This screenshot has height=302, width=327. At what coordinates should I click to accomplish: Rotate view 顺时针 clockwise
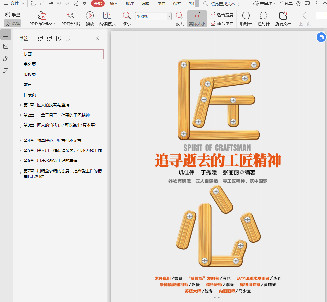[x=246, y=19]
